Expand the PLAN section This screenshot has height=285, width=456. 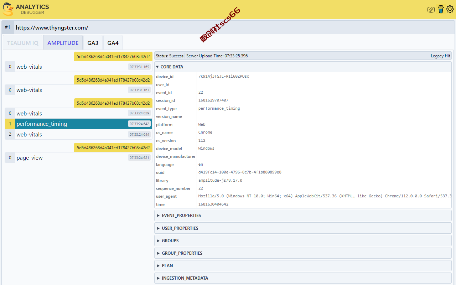303,266
